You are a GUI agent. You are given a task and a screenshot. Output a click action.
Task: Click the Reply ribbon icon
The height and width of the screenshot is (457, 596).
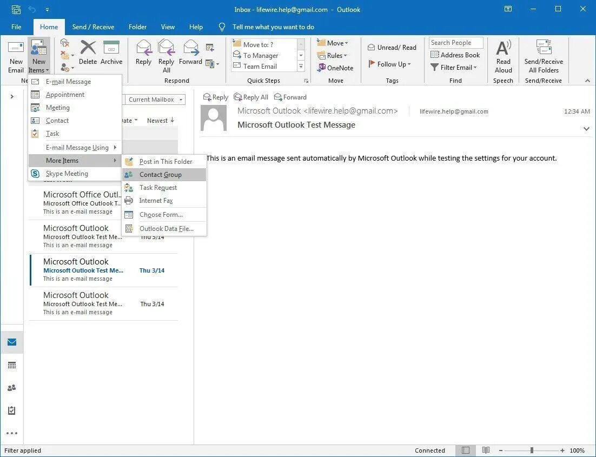tap(143, 53)
